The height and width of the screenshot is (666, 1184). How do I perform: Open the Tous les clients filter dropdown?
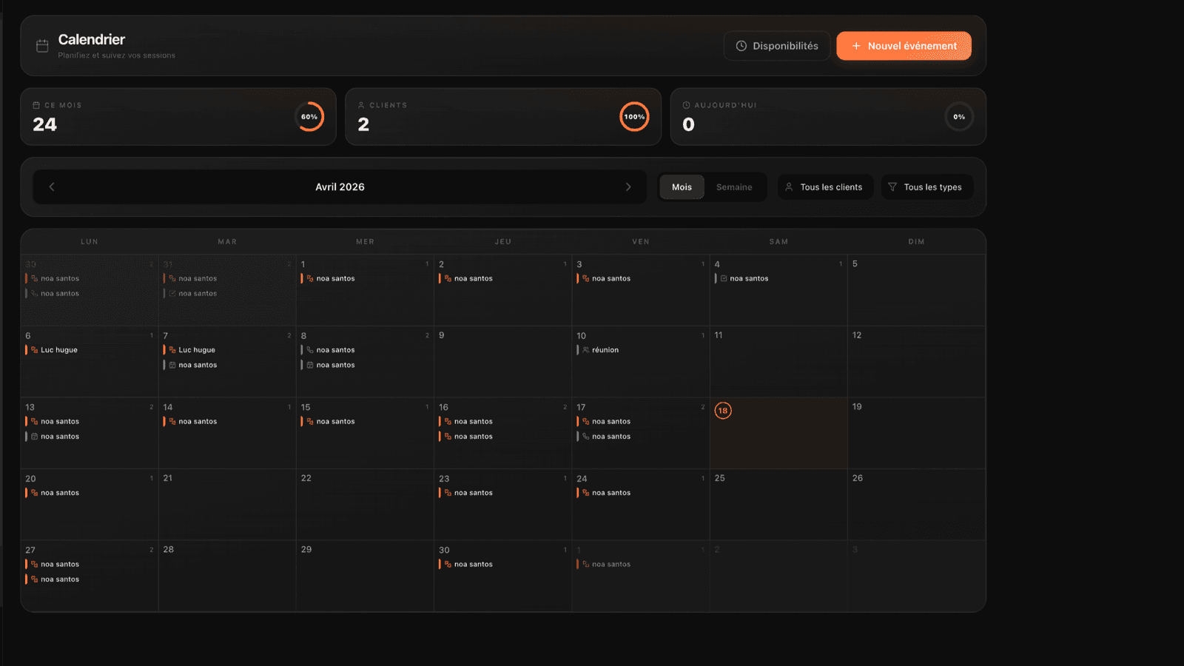point(825,187)
